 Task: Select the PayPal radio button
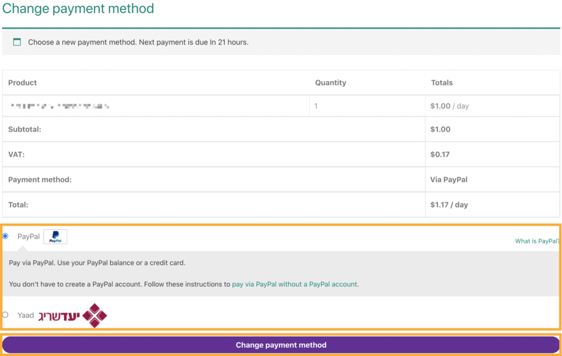tap(5, 236)
